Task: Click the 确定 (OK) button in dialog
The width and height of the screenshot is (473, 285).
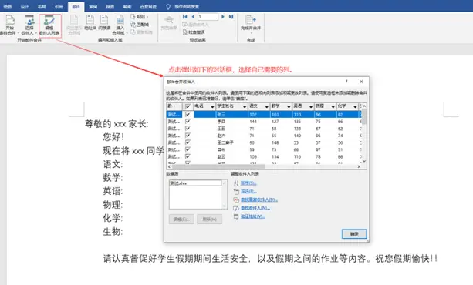Action: (354, 234)
